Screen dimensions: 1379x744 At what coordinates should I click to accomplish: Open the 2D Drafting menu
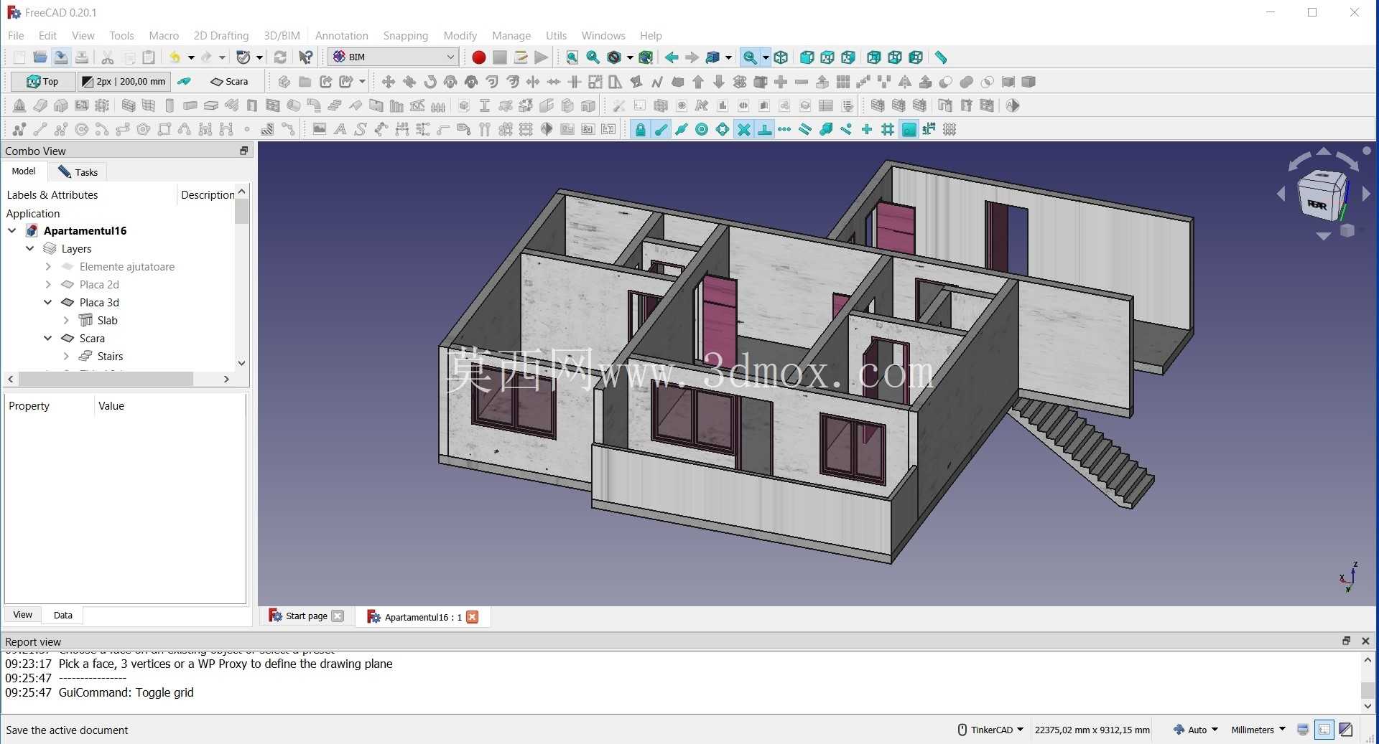point(221,35)
